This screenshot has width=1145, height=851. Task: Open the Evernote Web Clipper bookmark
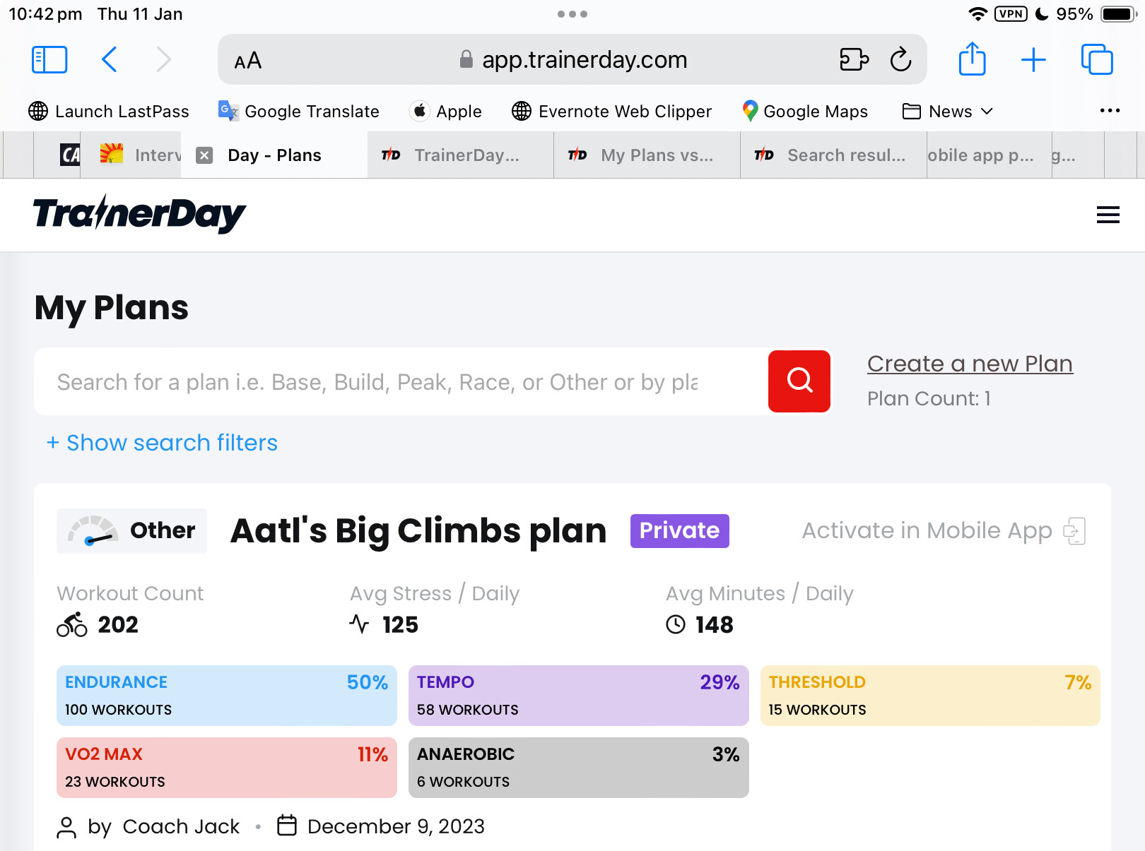click(x=612, y=112)
